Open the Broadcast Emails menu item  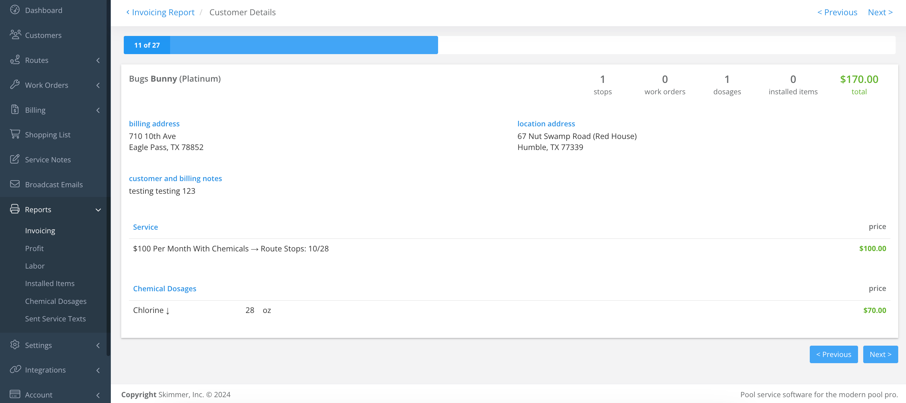[53, 185]
